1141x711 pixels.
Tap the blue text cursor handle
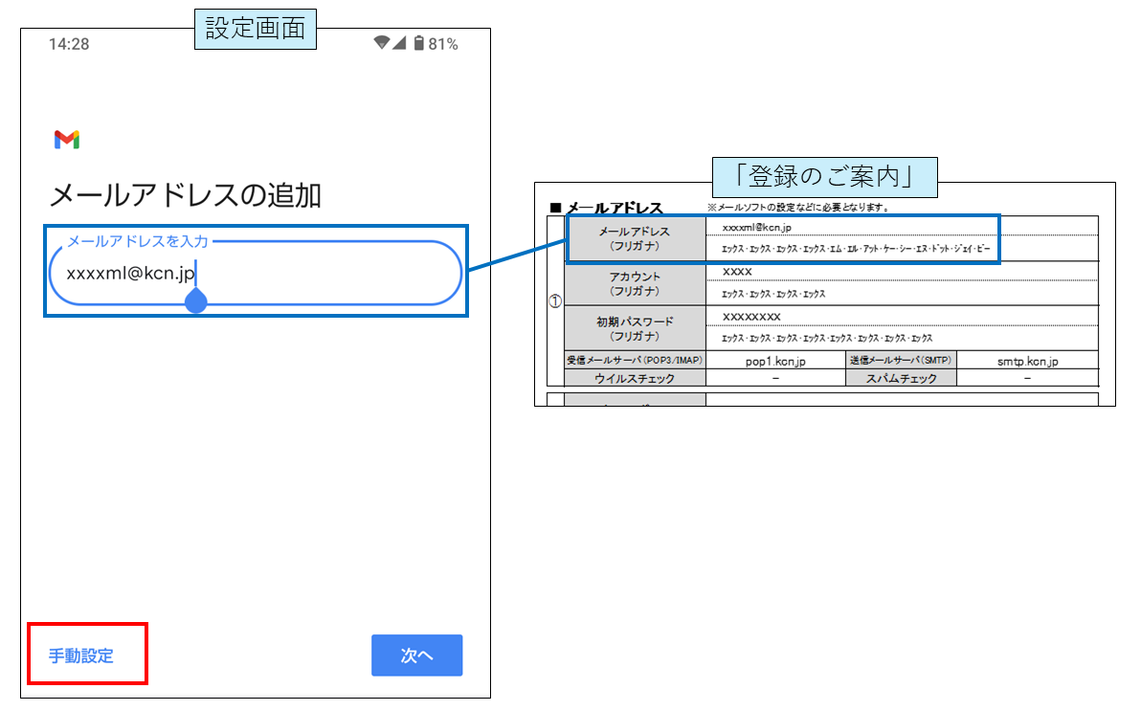[x=195, y=301]
